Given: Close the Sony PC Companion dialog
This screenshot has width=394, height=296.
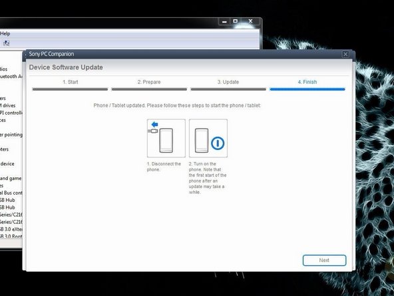Looking at the screenshot, I should [x=345, y=54].
